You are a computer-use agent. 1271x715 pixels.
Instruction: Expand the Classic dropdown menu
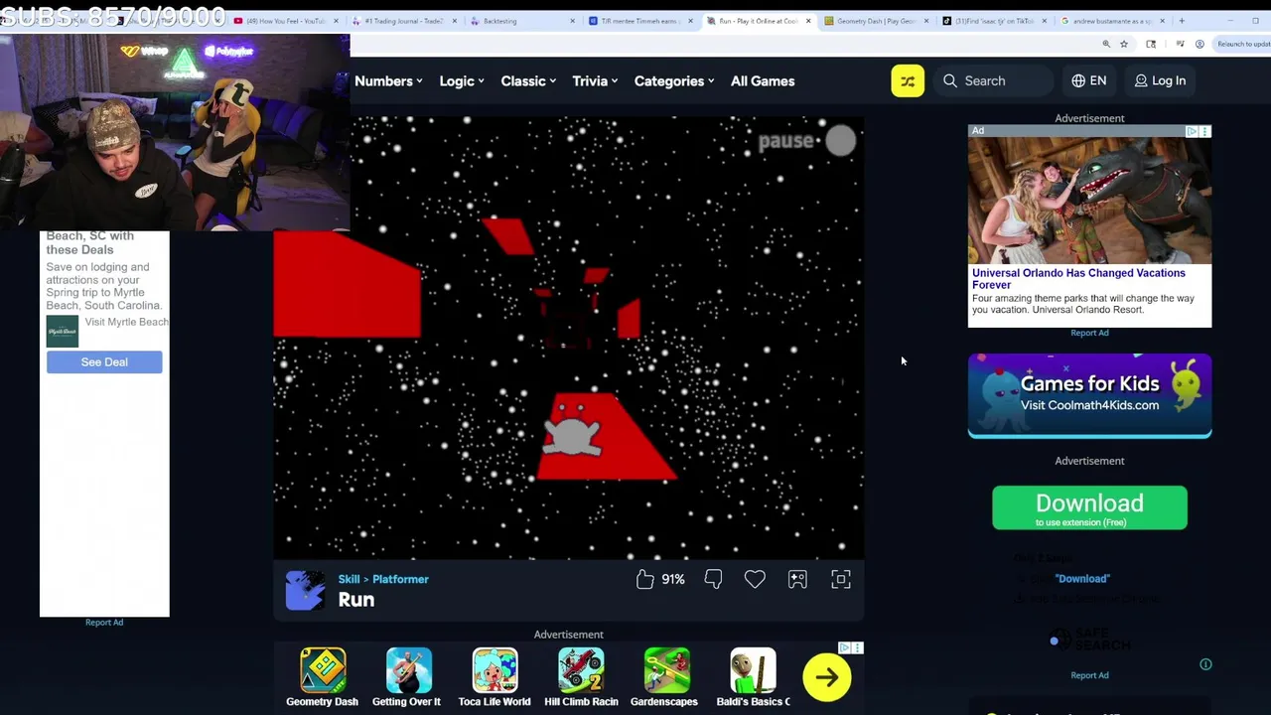528,81
